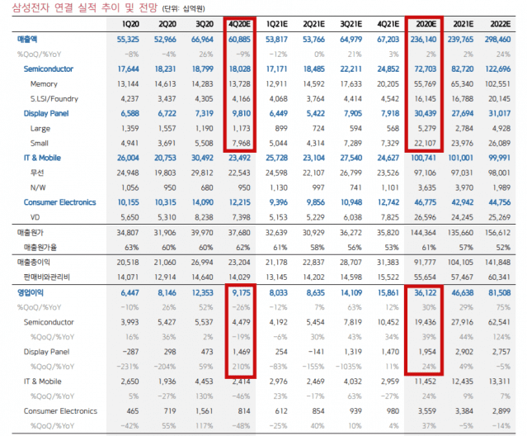The width and height of the screenshot is (527, 436).
Task: Click the 4Q20E operating profit value 9,175
Action: pos(242,291)
